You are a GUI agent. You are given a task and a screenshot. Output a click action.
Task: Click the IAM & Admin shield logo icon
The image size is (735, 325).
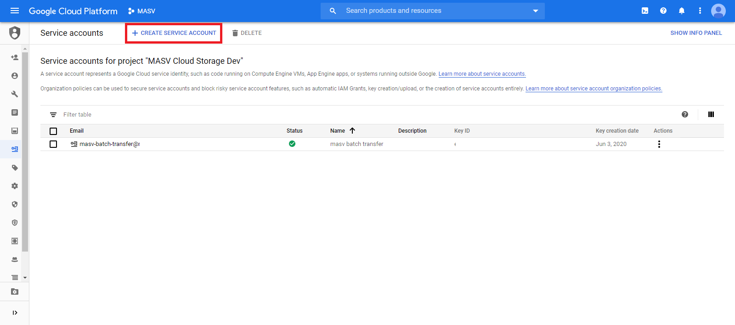pos(15,33)
